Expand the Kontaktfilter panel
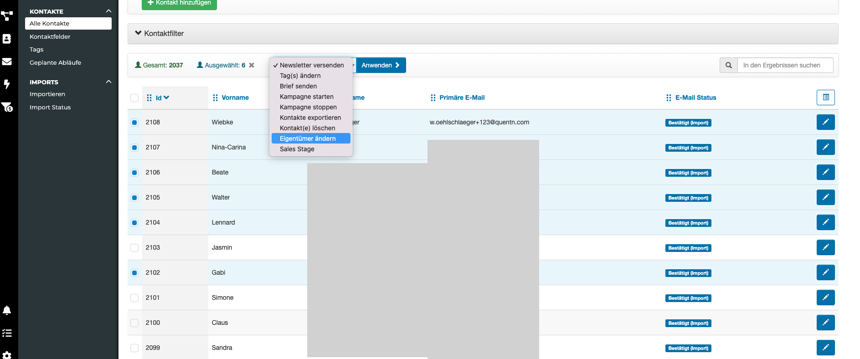Viewport: 860px width, 359px height. (160, 34)
